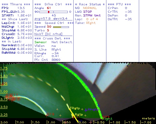Click the CrTilt value -35
This screenshot has height=124, width=156.
[x=128, y=12]
